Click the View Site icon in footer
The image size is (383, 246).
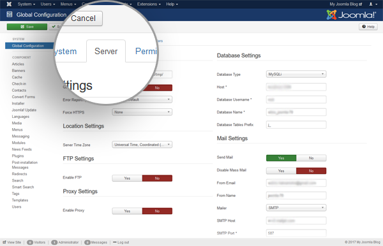click(x=4, y=242)
